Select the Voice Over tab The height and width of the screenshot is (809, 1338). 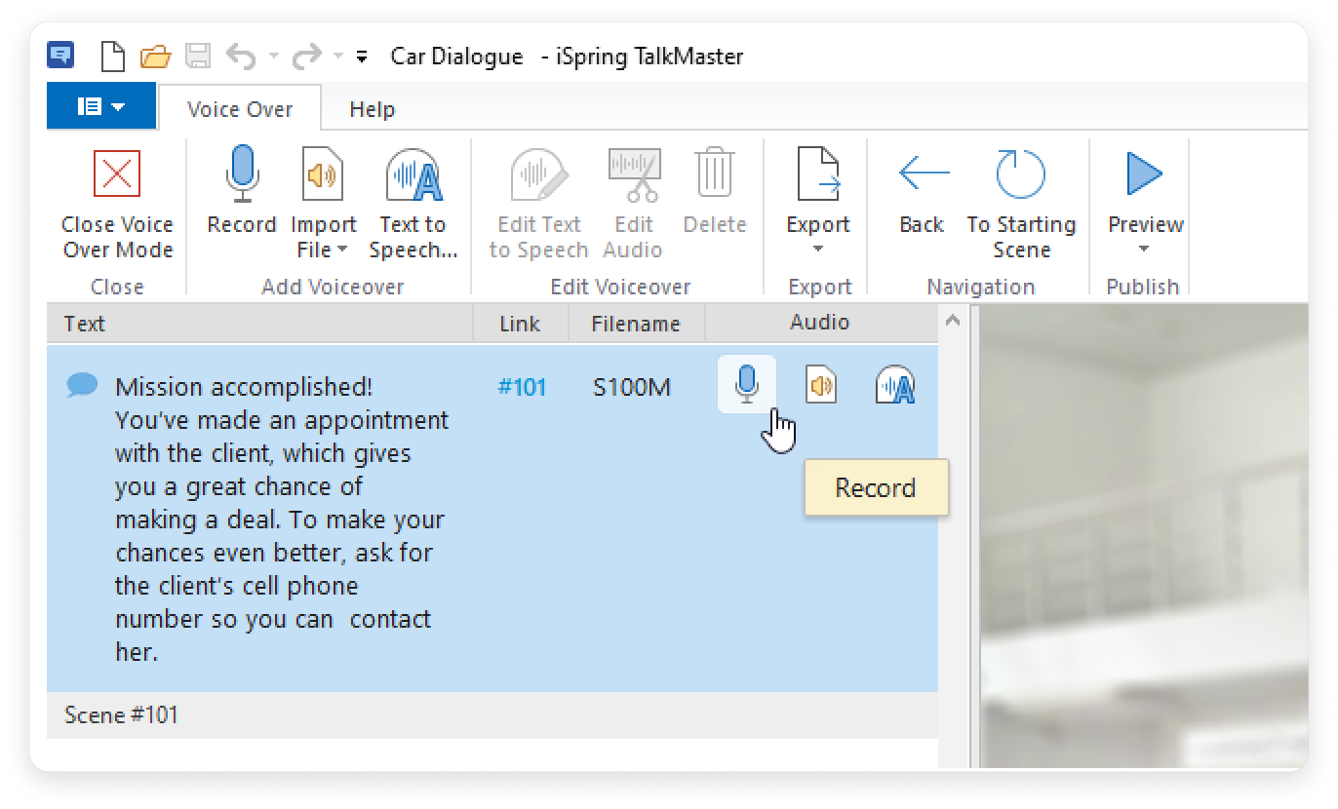pos(239,109)
